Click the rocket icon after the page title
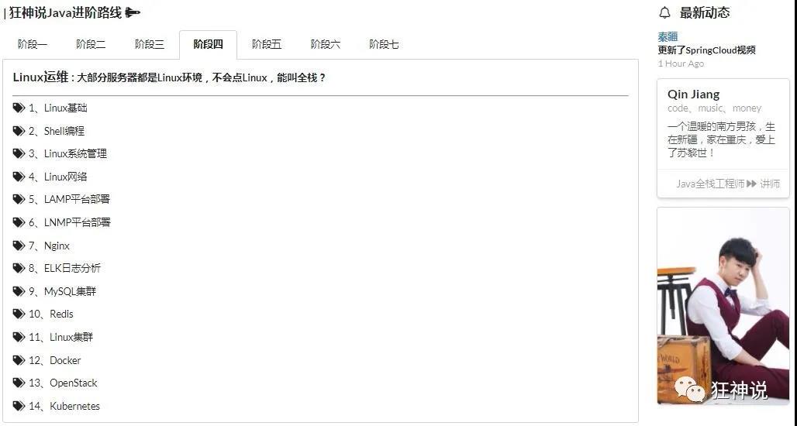Viewport: 797px width, 426px height. (133, 12)
